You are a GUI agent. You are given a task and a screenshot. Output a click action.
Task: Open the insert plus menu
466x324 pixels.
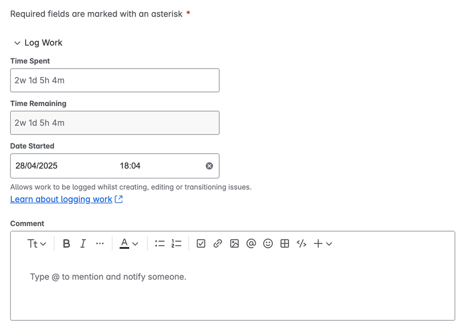[x=323, y=244]
